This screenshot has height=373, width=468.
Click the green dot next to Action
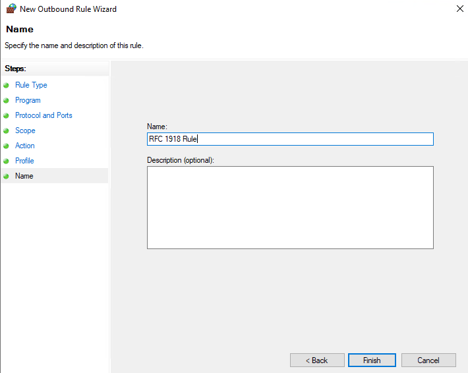[x=7, y=146]
